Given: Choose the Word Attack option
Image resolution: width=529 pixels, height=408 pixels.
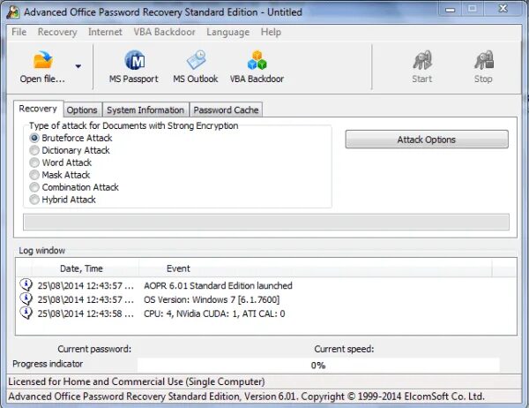Looking at the screenshot, I should coord(34,162).
